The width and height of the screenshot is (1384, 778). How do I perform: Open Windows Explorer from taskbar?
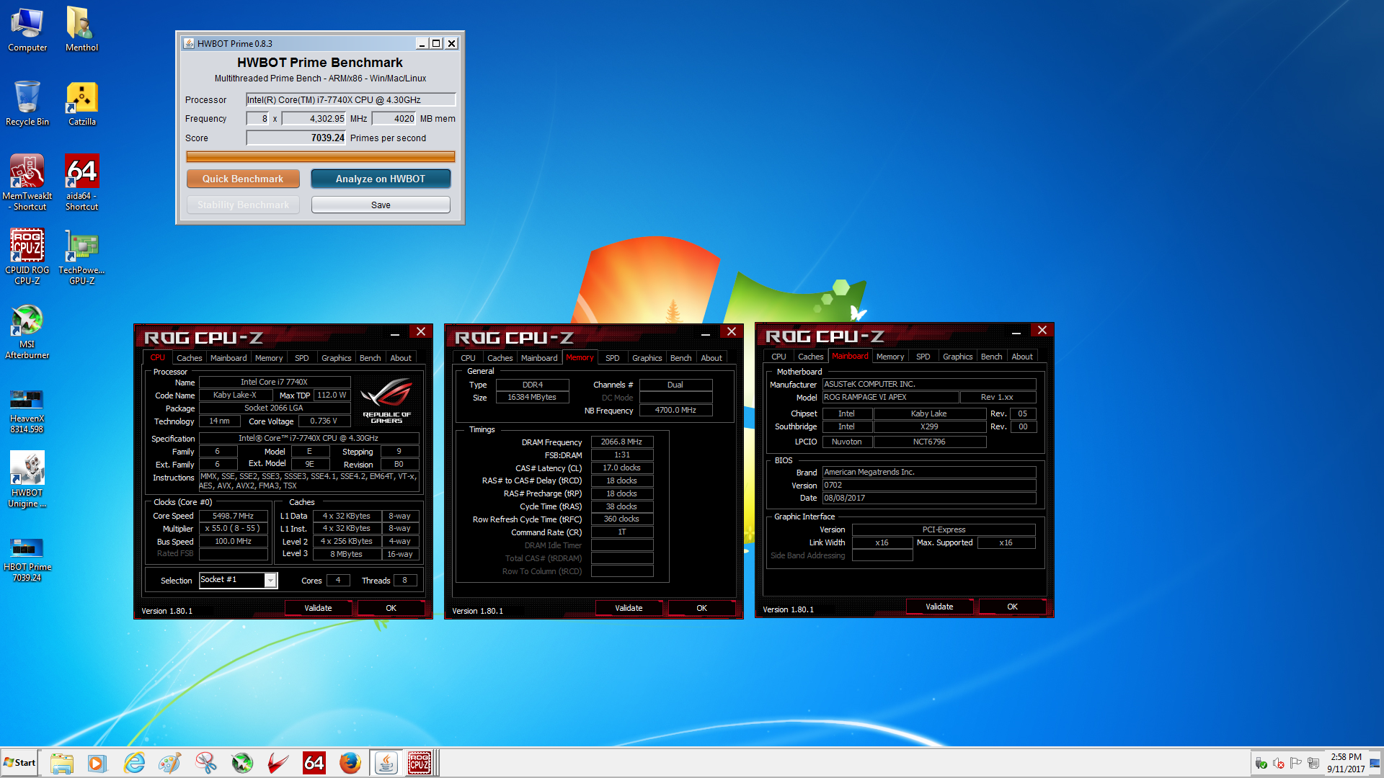(62, 763)
